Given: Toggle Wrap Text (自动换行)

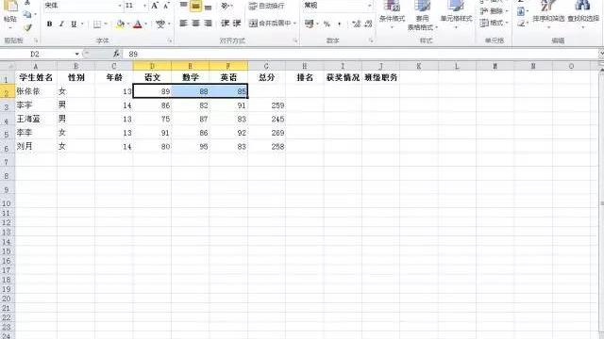Looking at the screenshot, I should (x=266, y=7).
